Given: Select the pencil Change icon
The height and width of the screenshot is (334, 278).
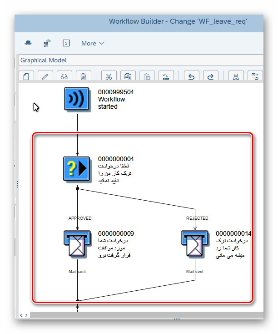Looking at the screenshot, I should click(x=45, y=76).
